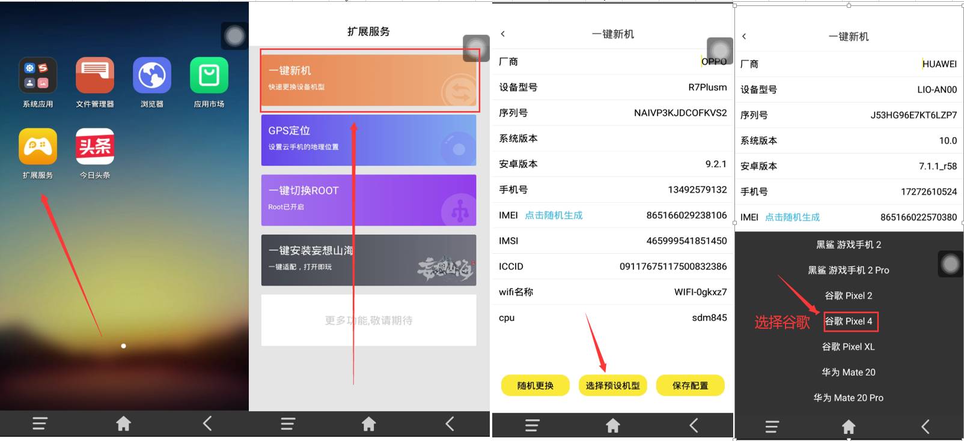
Task: Pick 黑鲨 游戏手机 2 Pro preset
Action: (849, 271)
